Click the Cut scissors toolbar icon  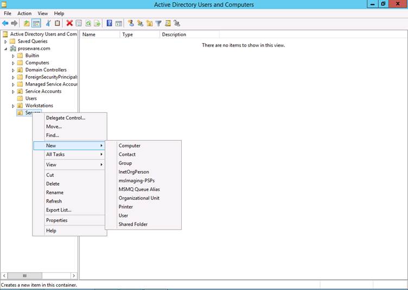pos(48,23)
